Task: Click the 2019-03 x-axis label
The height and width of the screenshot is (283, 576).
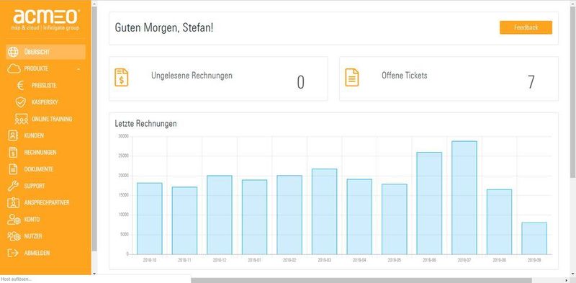Action: pyautogui.click(x=325, y=260)
